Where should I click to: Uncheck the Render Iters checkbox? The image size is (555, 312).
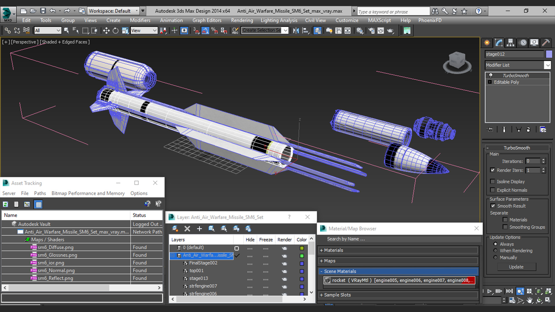point(493,170)
